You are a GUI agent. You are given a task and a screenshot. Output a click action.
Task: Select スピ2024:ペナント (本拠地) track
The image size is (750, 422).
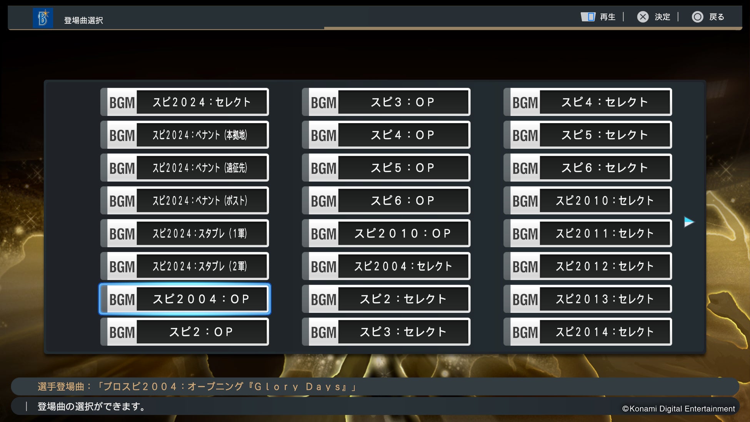(x=185, y=135)
